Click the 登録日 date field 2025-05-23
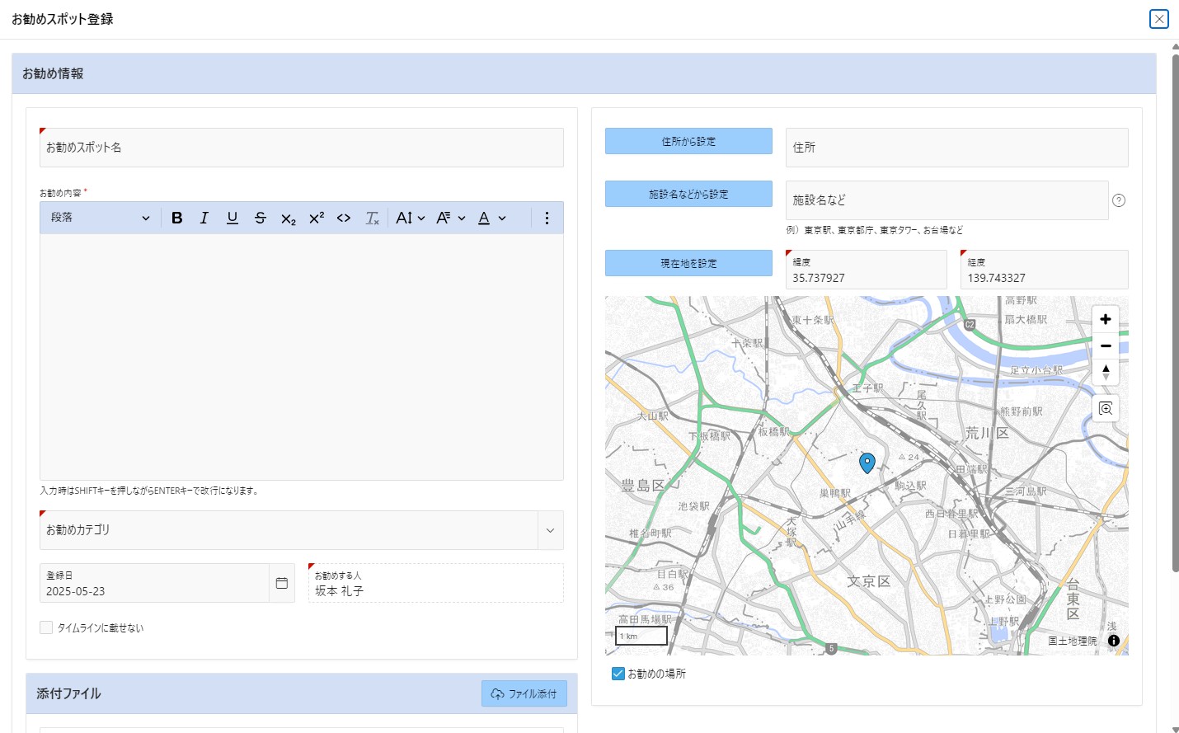Viewport: 1179px width, 733px height. click(154, 583)
